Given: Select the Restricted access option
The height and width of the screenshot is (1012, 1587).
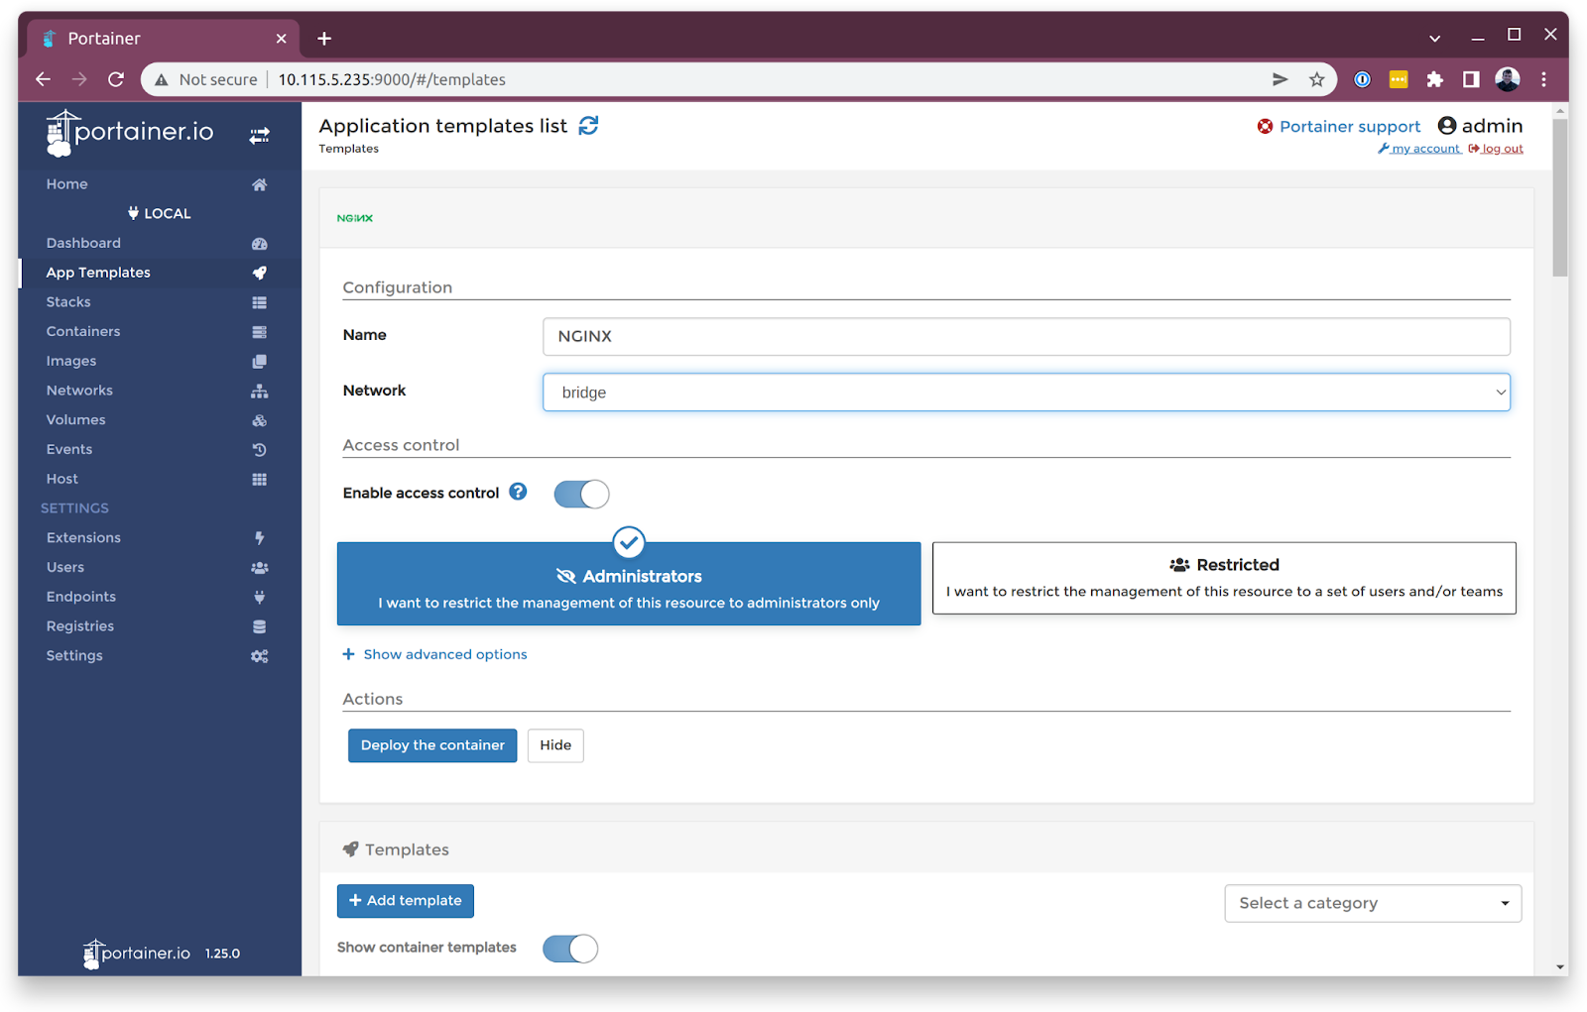Looking at the screenshot, I should pyautogui.click(x=1223, y=578).
